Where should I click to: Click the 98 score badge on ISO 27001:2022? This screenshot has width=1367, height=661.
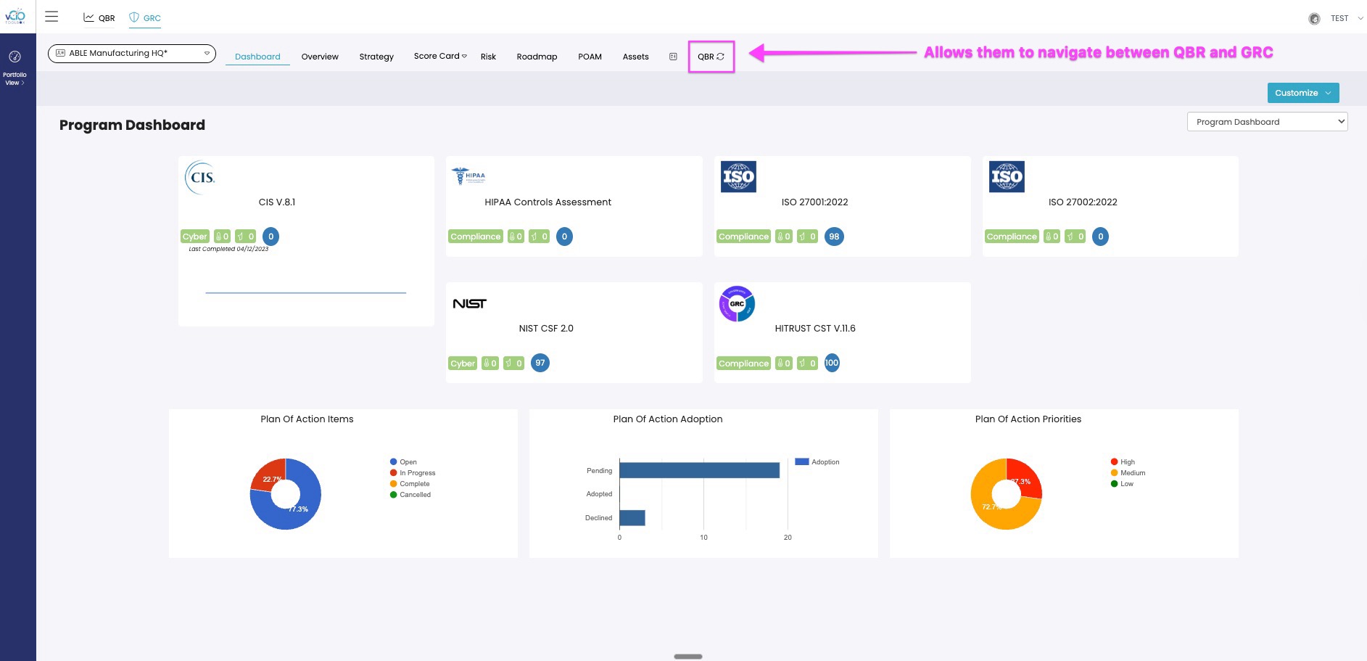click(834, 237)
